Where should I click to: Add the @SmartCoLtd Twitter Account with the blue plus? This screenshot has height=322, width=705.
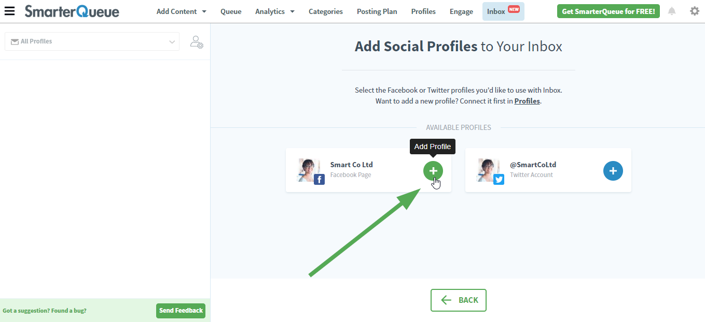tap(613, 170)
